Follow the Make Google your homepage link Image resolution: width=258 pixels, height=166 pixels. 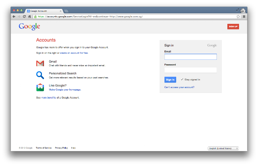pos(65,90)
